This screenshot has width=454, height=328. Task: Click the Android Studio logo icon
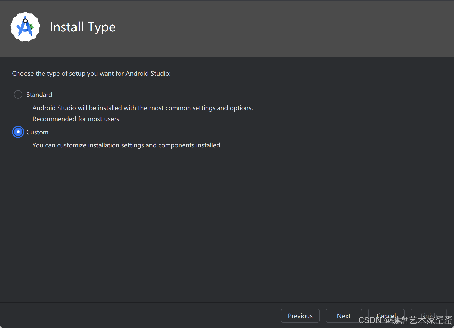tap(25, 27)
